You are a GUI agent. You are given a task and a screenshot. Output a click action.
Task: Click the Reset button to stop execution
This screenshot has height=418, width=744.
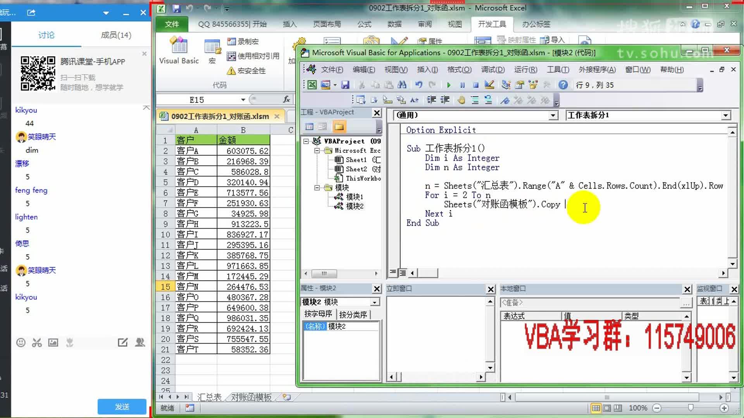tap(475, 85)
